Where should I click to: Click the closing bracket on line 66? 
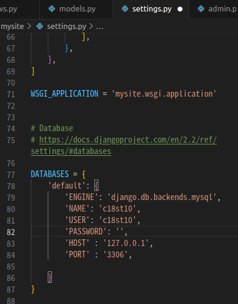pos(84,37)
